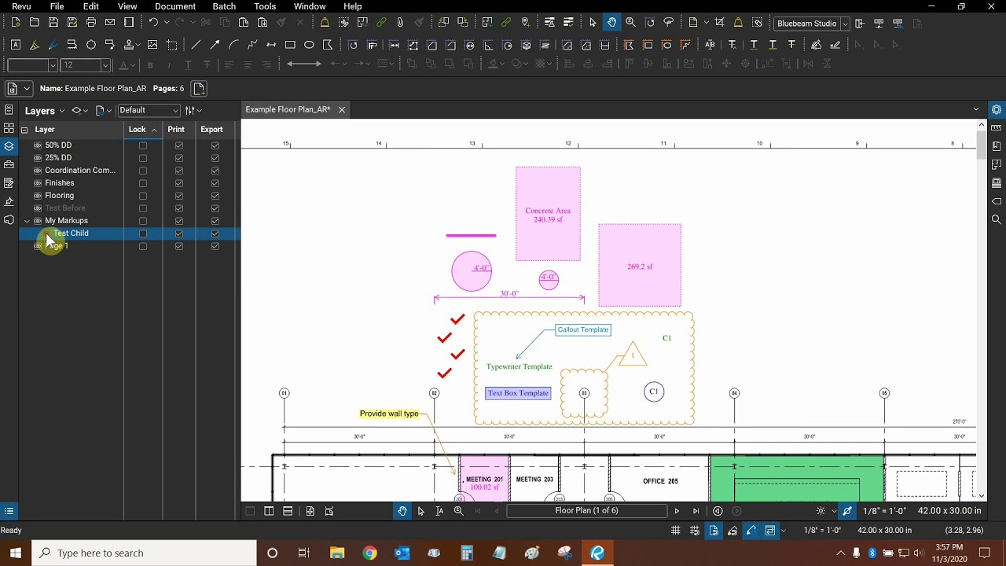The height and width of the screenshot is (566, 1006).
Task: Select the Arrow drawing tool
Action: 215,45
